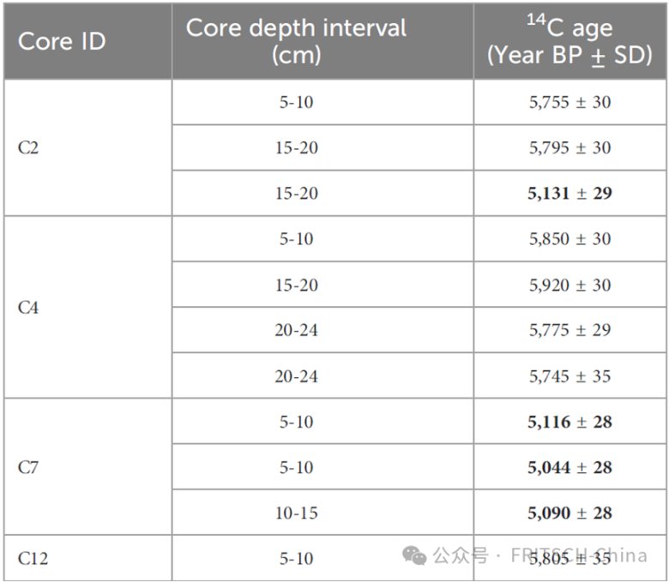
Task: Select the bold 5,131 ± 29 value
Action: 570,194
